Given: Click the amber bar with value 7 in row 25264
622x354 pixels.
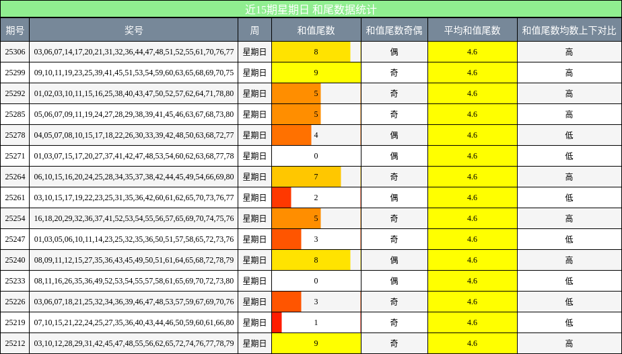Looking at the screenshot, I should click(306, 177).
